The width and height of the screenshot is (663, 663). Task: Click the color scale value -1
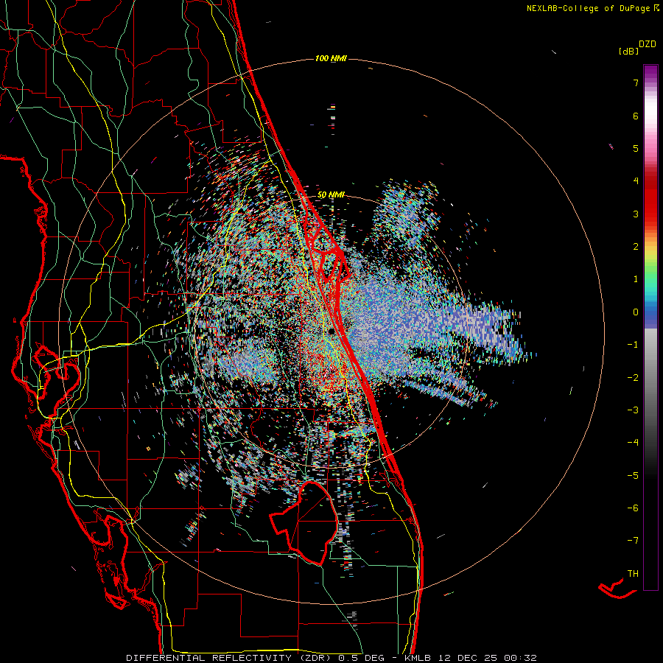[633, 345]
